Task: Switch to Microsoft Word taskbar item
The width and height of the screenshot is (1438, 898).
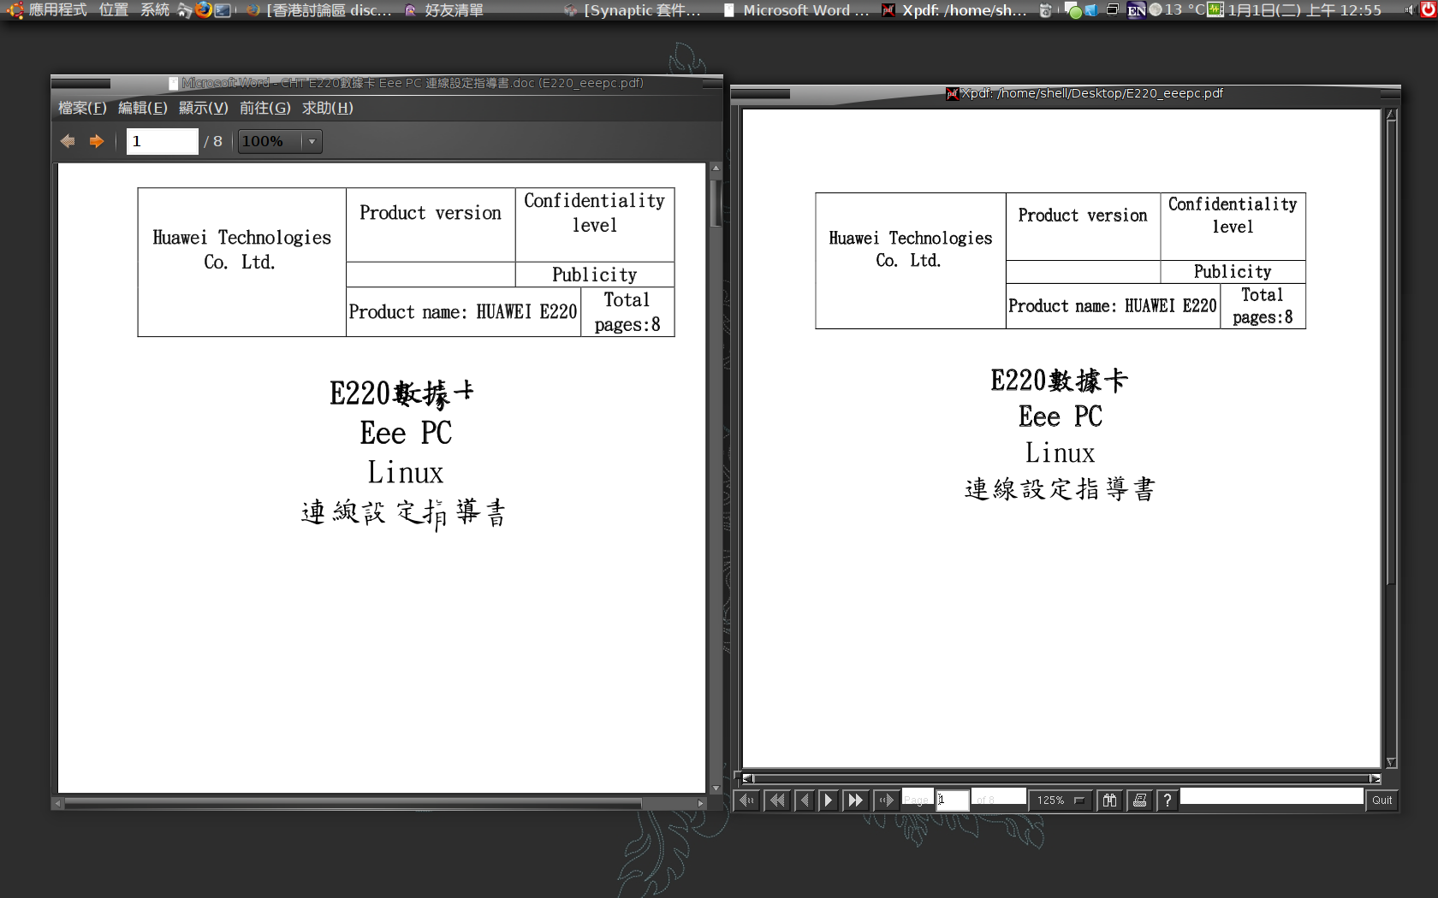Action: click(x=796, y=9)
